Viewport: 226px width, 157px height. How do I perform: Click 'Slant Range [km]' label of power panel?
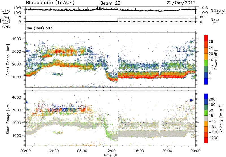click(x=8, y=60)
